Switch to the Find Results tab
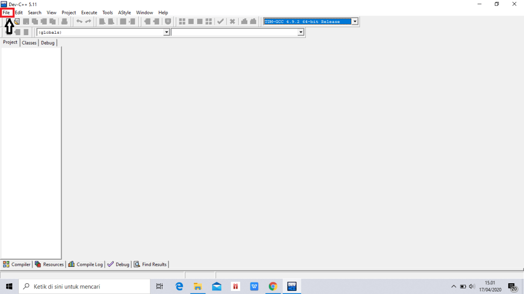The height and width of the screenshot is (294, 524). click(151, 264)
